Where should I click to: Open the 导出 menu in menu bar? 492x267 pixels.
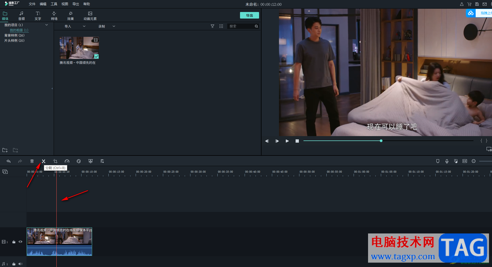coord(76,4)
